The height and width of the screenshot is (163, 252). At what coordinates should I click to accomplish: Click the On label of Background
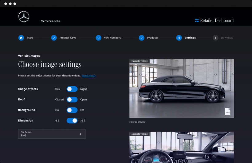(57, 110)
